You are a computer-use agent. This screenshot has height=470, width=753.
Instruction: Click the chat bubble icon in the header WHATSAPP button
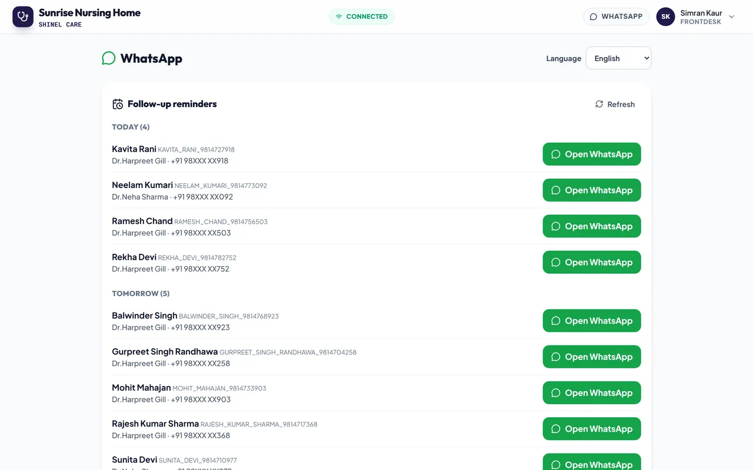click(594, 16)
